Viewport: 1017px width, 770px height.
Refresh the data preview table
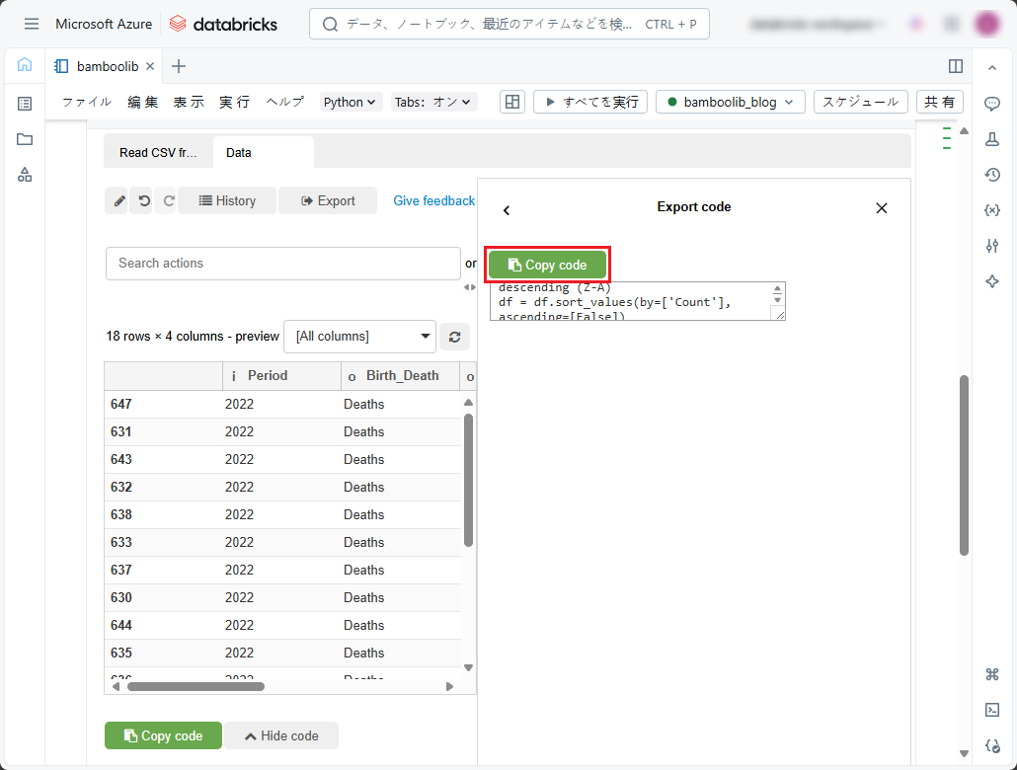click(x=454, y=337)
